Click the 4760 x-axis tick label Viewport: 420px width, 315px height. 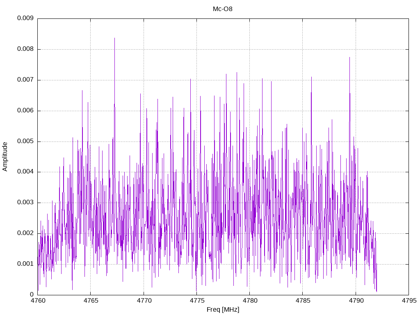tap(38, 301)
